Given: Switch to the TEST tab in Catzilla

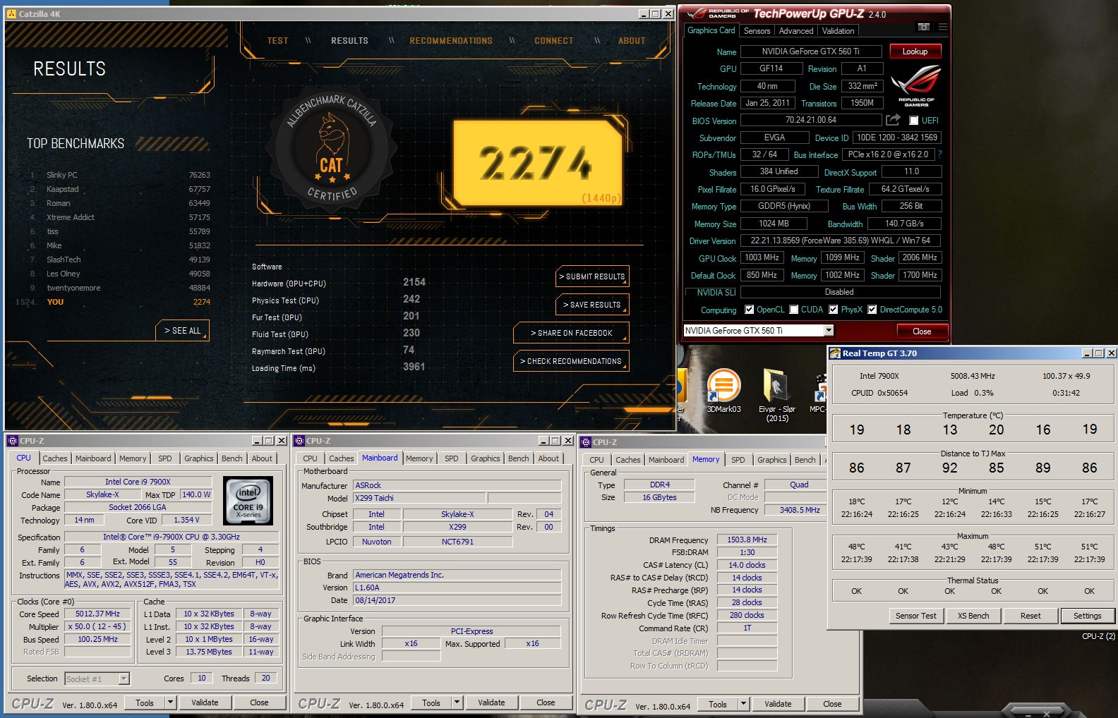Looking at the screenshot, I should (277, 40).
